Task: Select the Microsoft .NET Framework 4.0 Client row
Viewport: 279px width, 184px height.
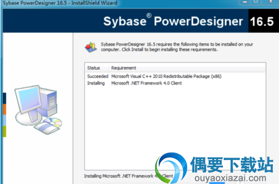Action: [x=175, y=83]
